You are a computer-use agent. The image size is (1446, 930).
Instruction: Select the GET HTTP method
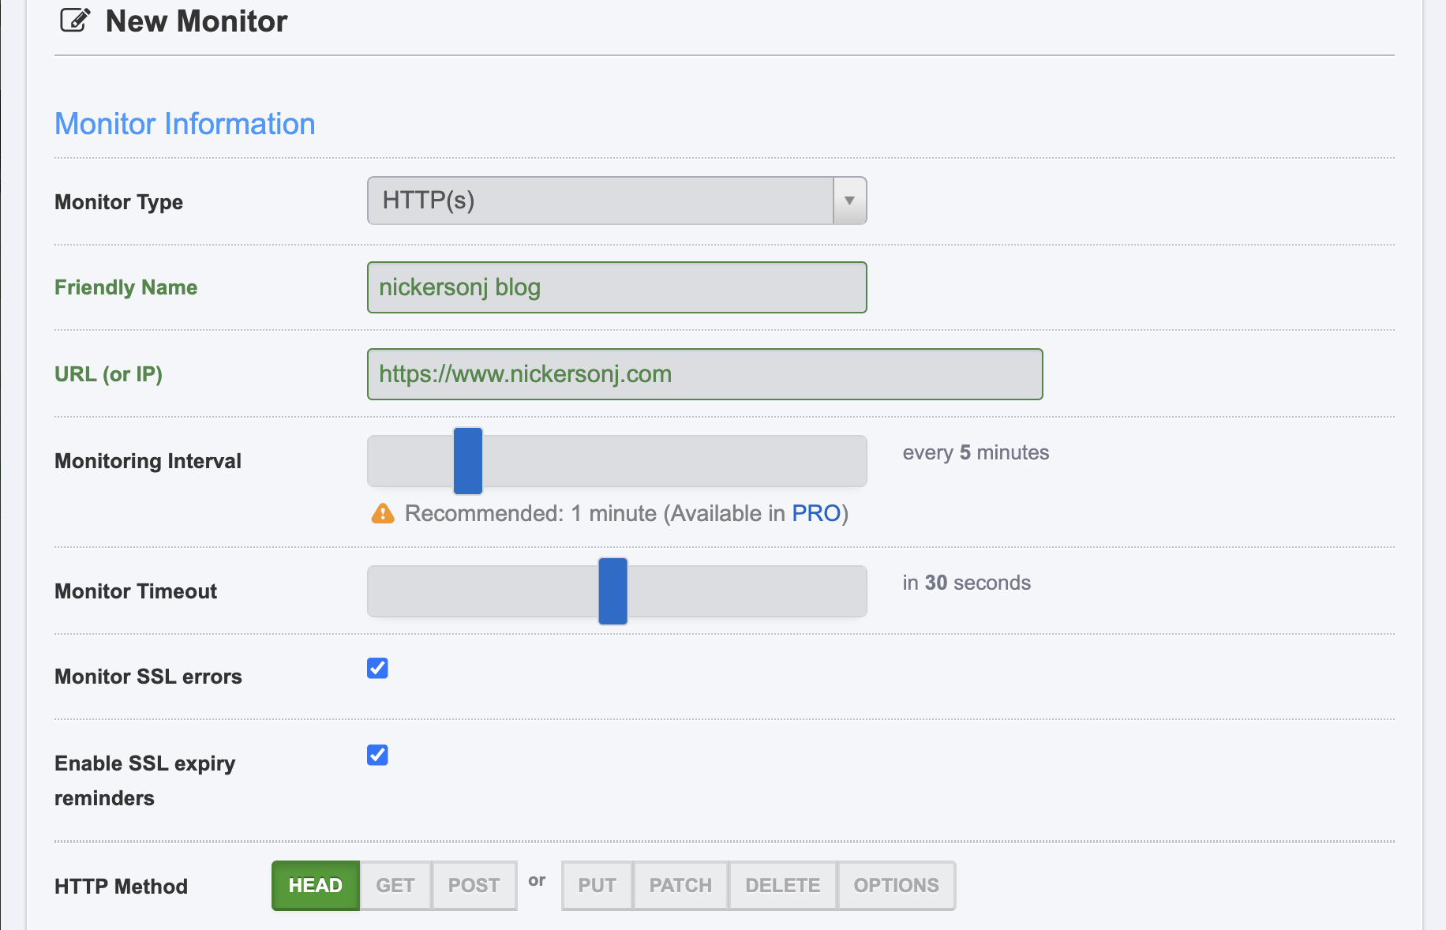click(x=395, y=885)
